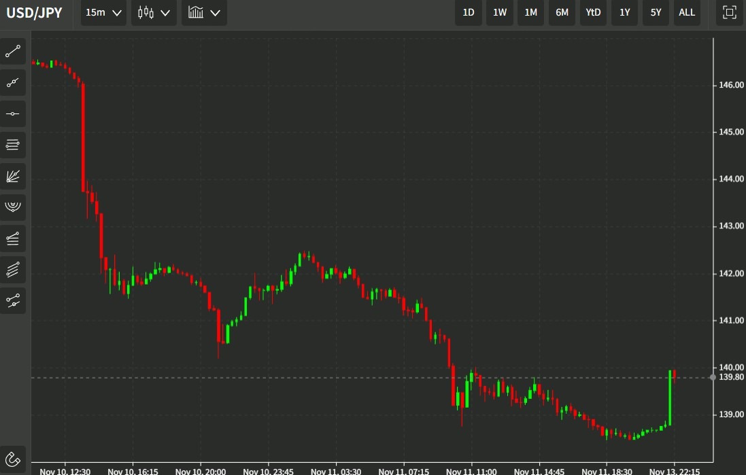Click the Nov 13, 22:15 time label
The width and height of the screenshot is (746, 475).
(x=675, y=471)
